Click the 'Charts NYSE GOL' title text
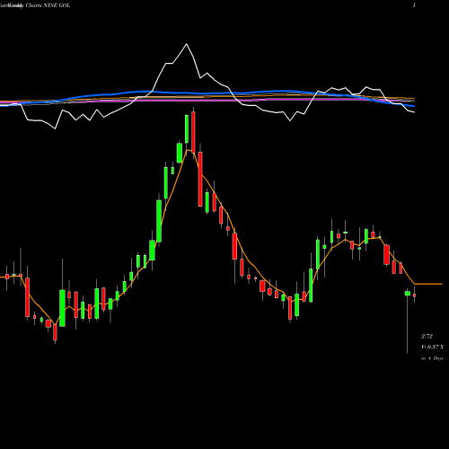Image resolution: width=449 pixels, height=449 pixels. coord(48,5)
